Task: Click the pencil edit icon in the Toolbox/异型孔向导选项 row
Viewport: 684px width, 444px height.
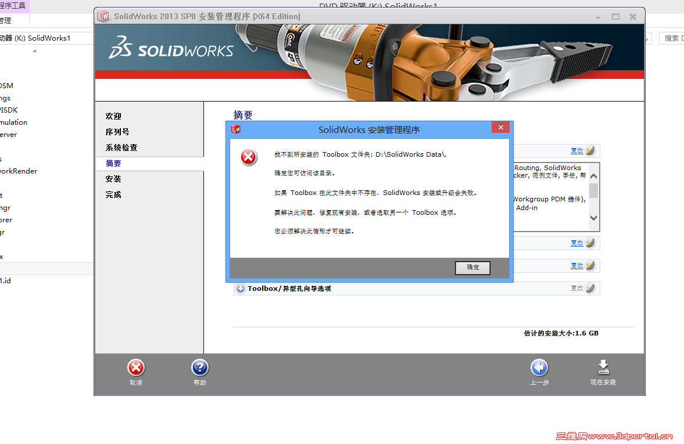Action: (x=590, y=288)
